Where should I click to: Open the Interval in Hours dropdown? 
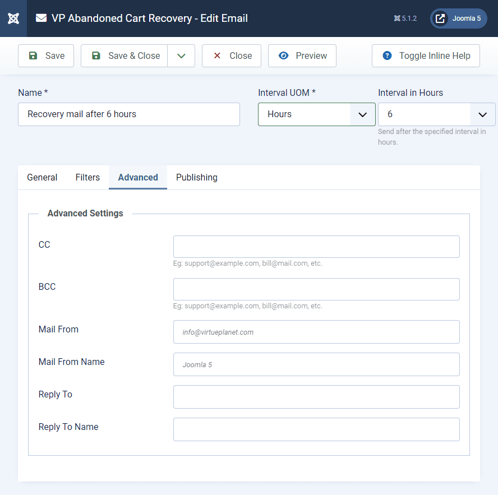pos(437,114)
